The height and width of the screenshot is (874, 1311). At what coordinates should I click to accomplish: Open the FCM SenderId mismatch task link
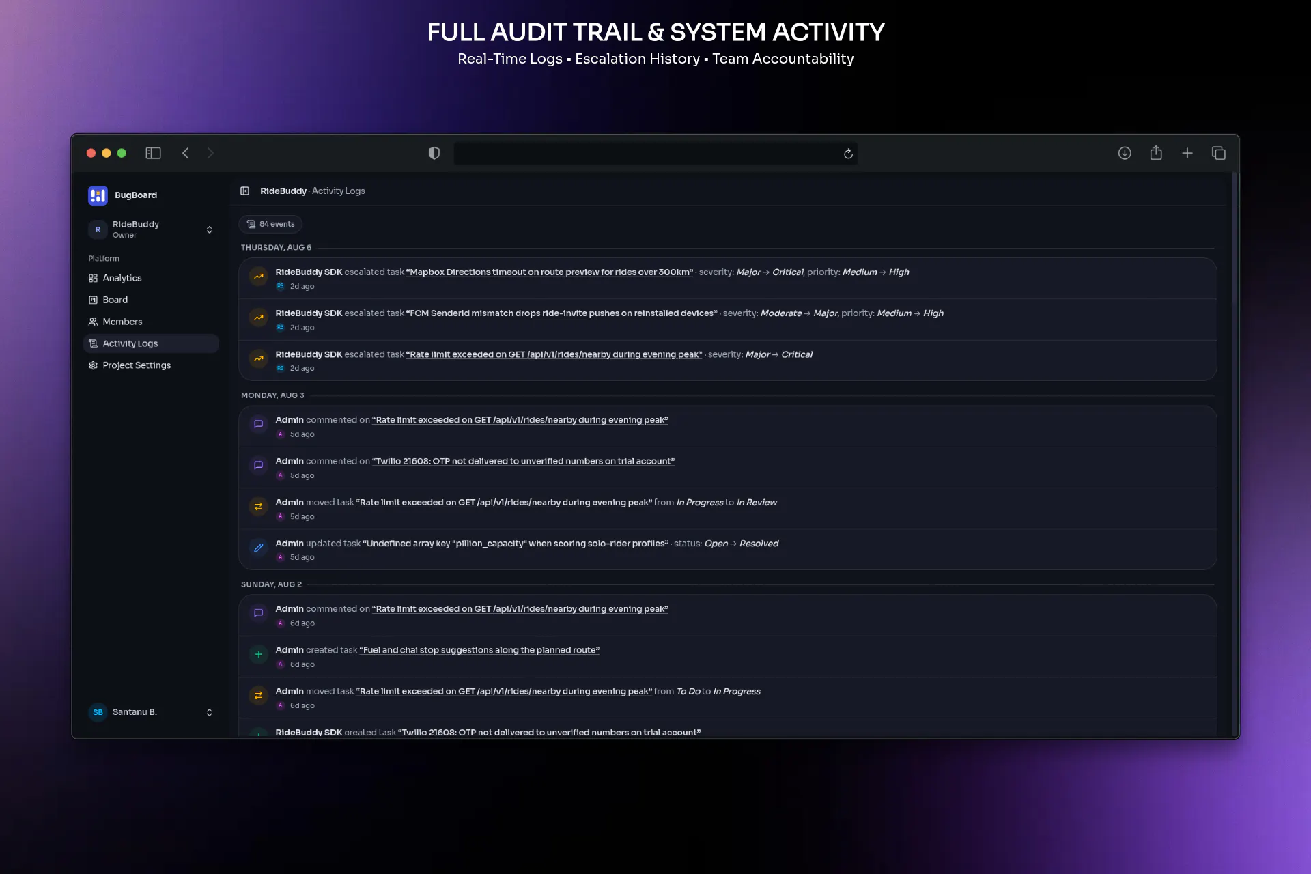(x=561, y=313)
